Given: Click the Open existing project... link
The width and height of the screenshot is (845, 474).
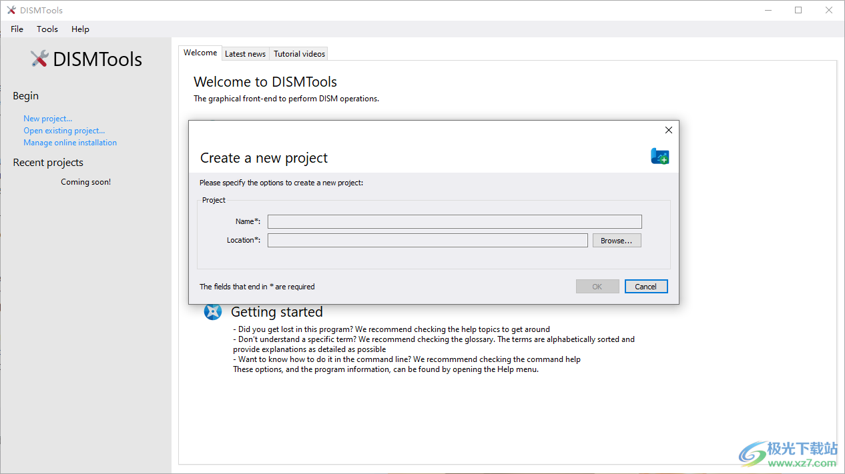Looking at the screenshot, I should (x=64, y=131).
